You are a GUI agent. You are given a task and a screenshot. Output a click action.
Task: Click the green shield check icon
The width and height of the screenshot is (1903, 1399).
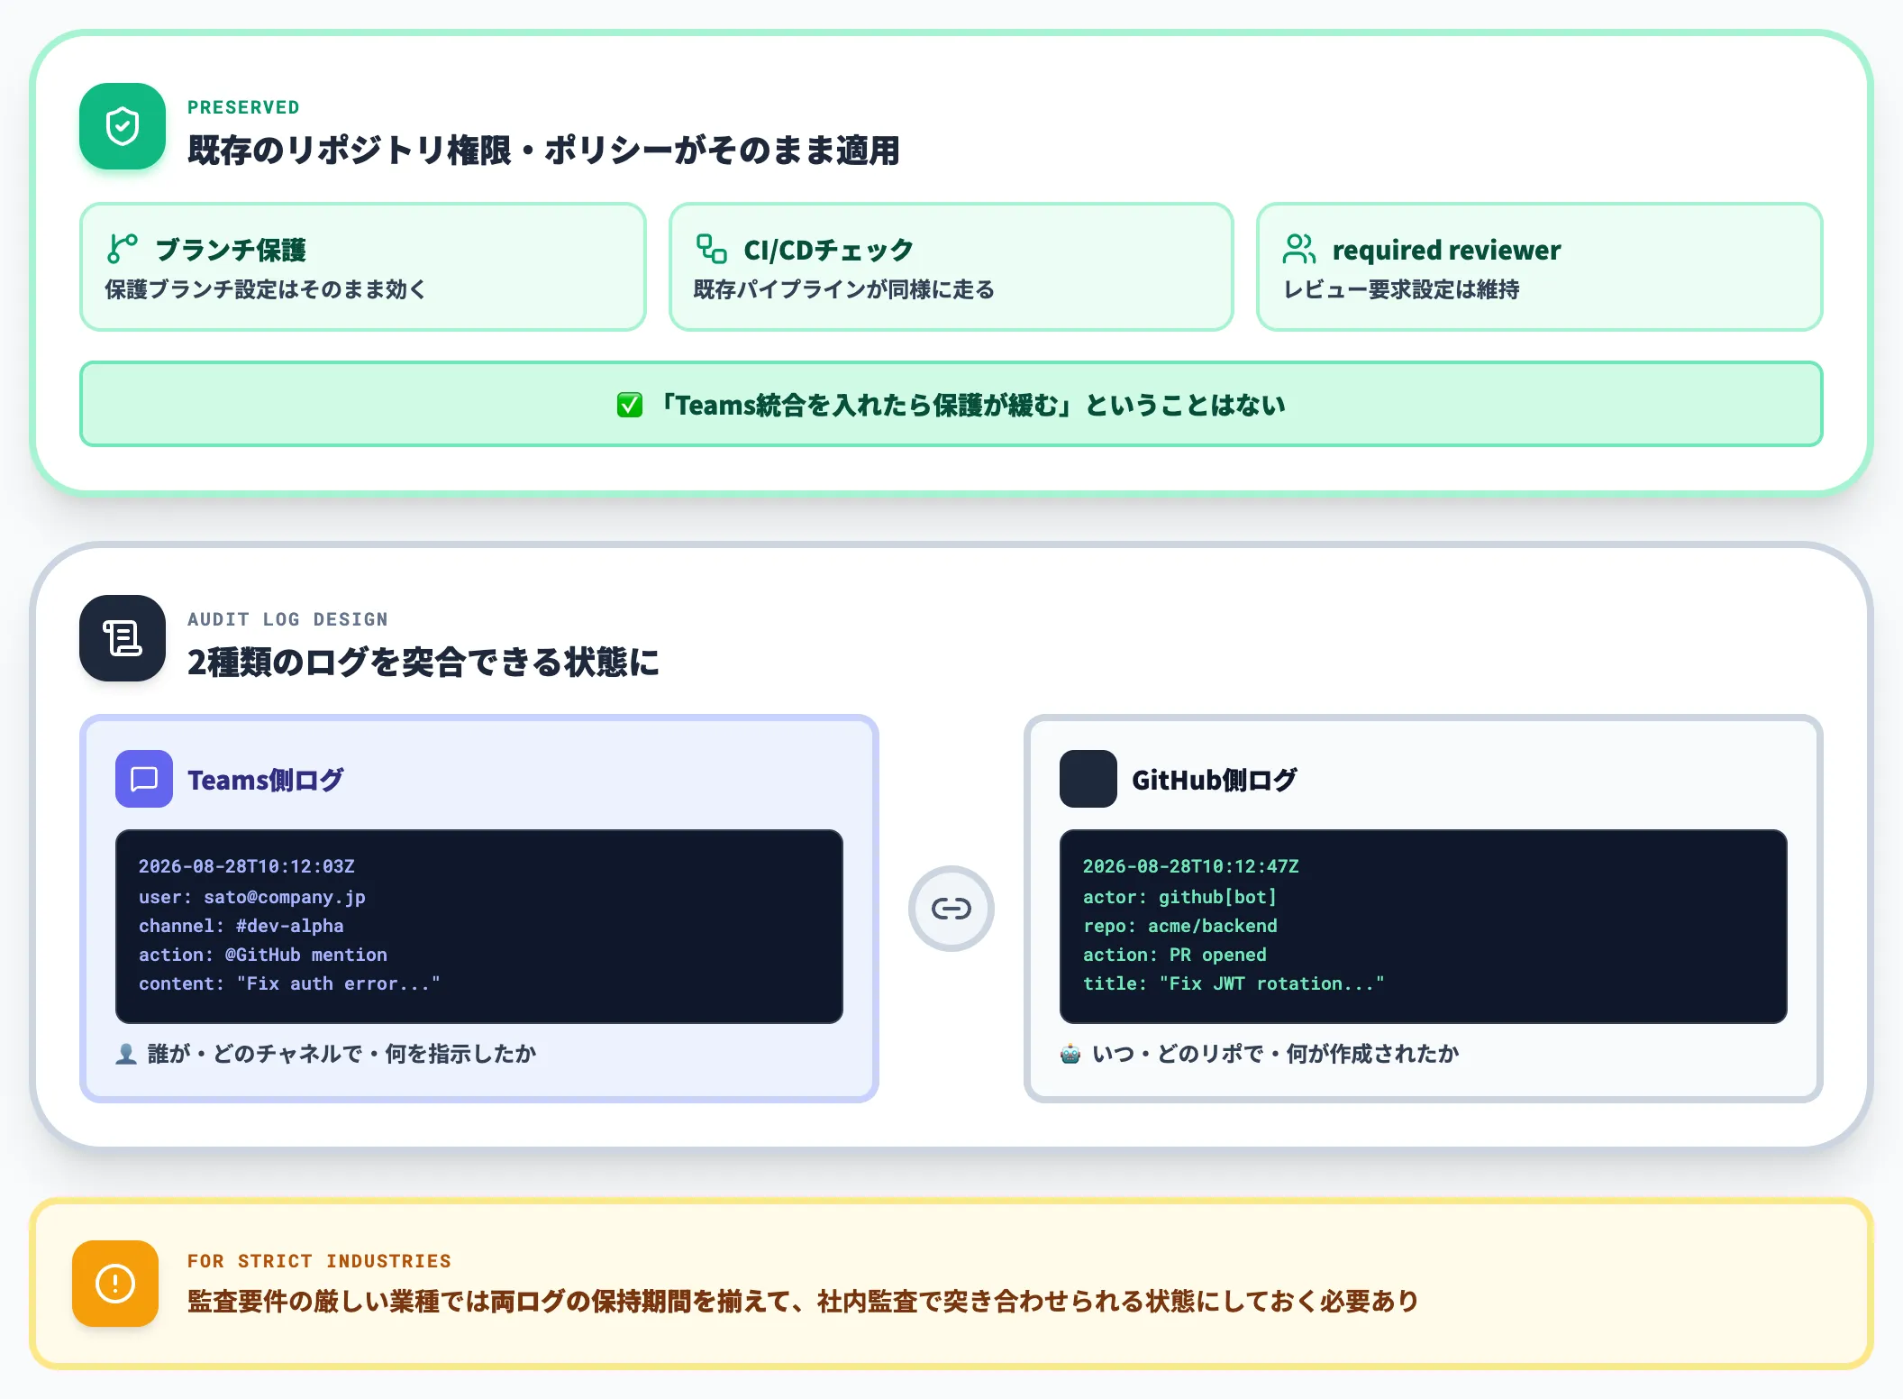(x=123, y=126)
